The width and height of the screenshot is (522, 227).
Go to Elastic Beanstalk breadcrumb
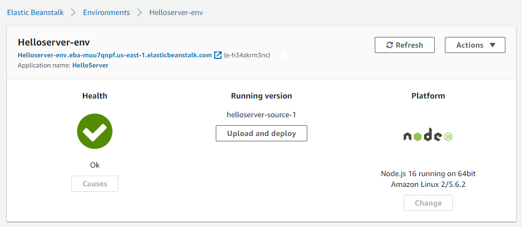(35, 12)
